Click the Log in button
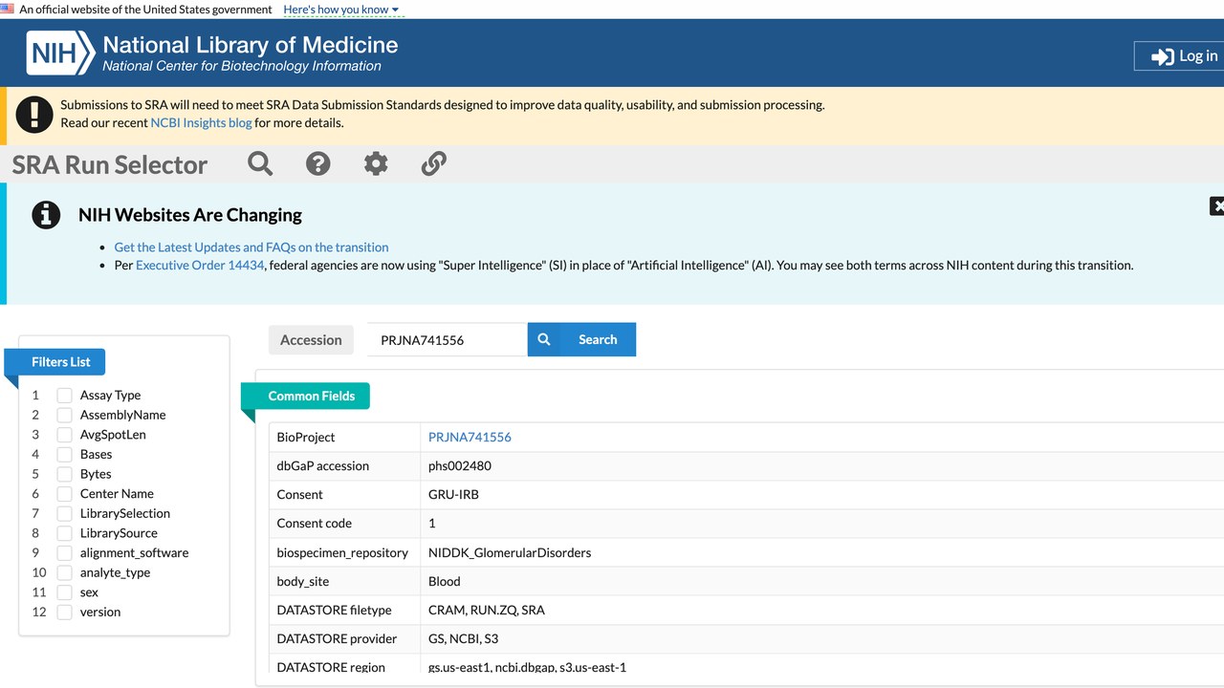 coord(1180,56)
